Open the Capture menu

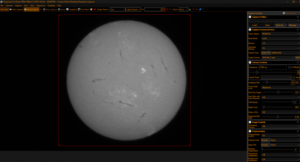point(18,6)
